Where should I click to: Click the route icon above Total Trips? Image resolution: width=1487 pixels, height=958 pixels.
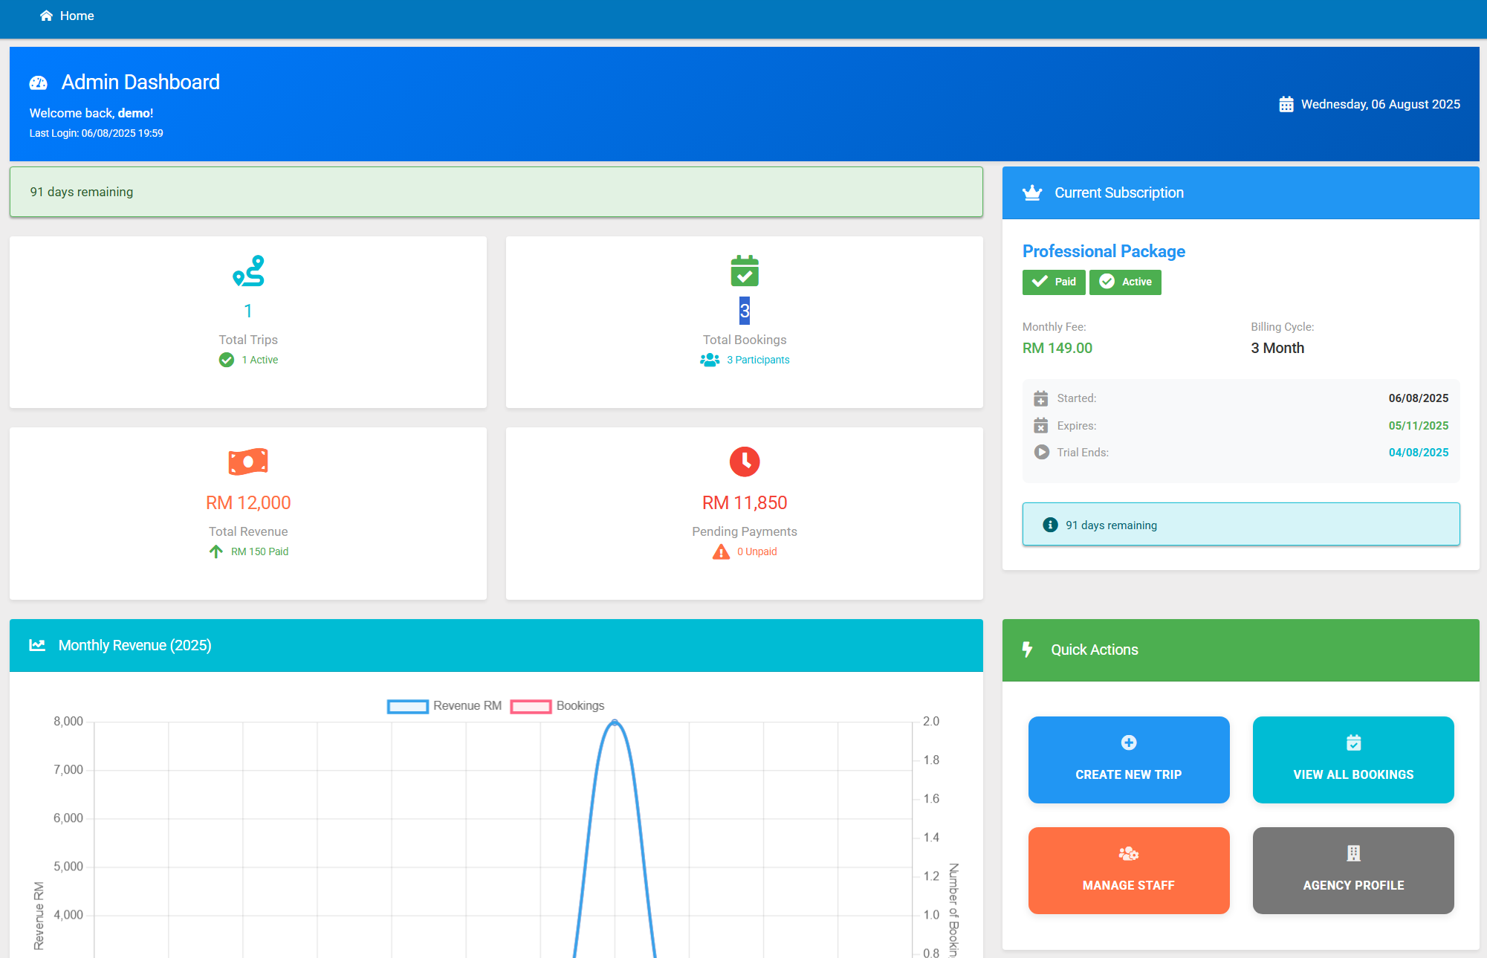coord(248,271)
